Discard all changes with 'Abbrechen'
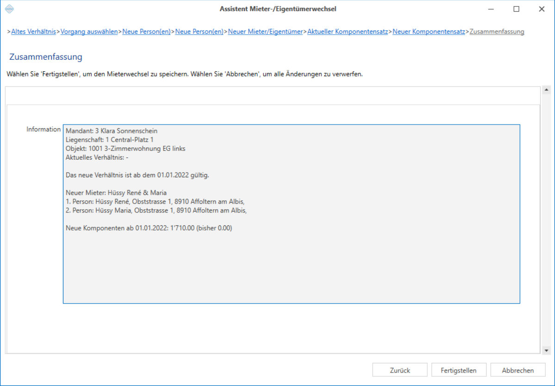Viewport: 555px width, 386px height. (518, 370)
